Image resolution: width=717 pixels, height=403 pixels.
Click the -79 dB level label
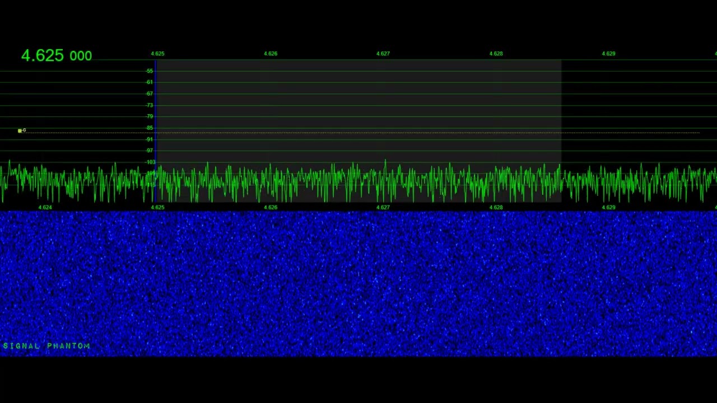(150, 116)
